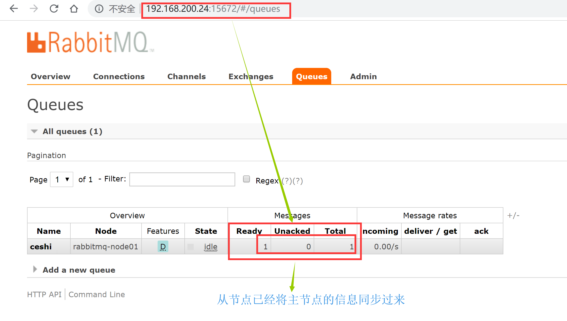Open the ceshi queue link
This screenshot has height=321, width=567.
41,247
